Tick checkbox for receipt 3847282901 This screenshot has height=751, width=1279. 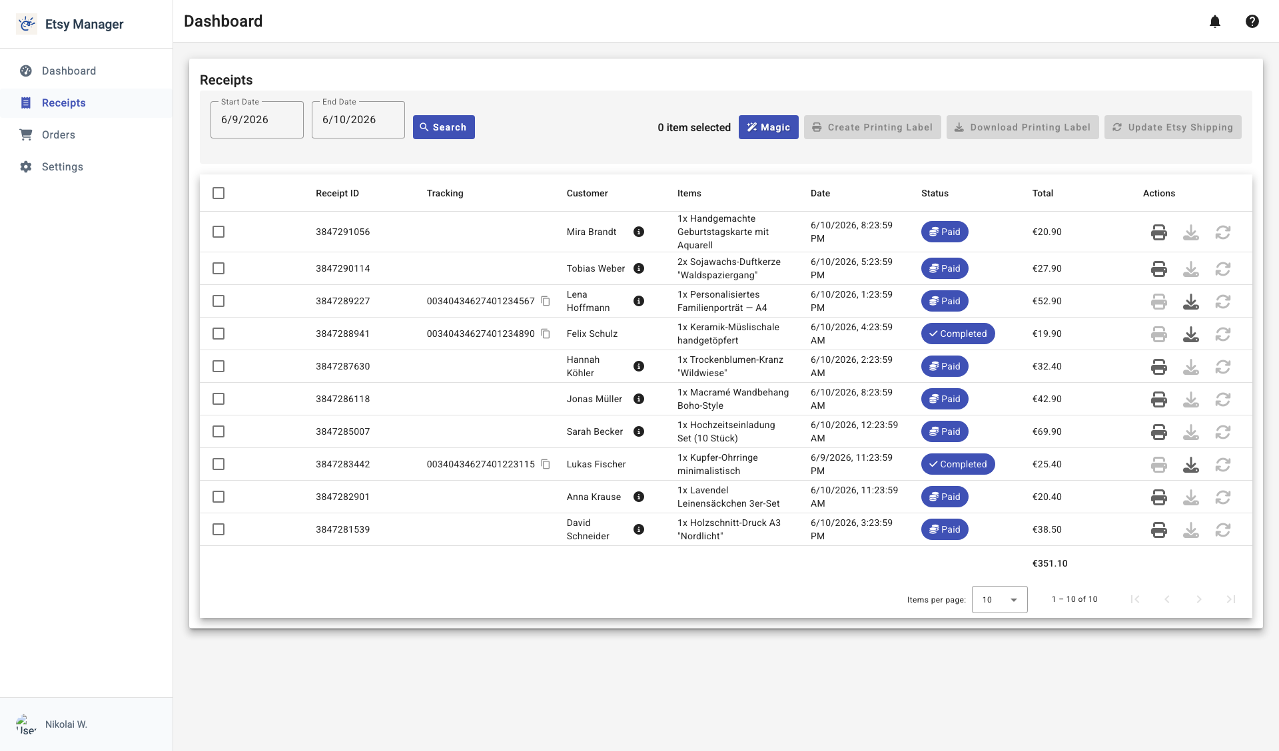point(218,497)
